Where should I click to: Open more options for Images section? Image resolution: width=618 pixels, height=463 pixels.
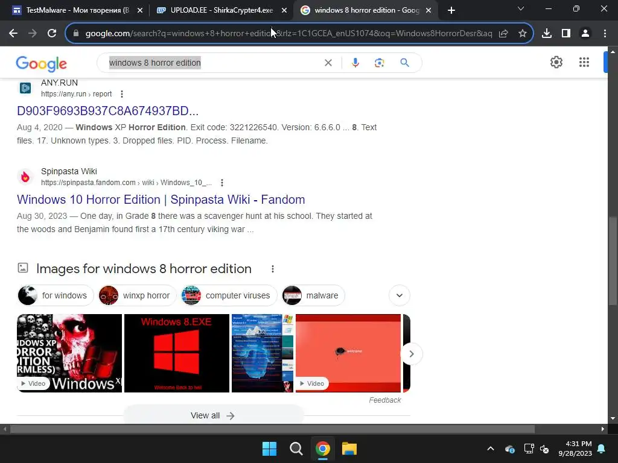click(272, 269)
